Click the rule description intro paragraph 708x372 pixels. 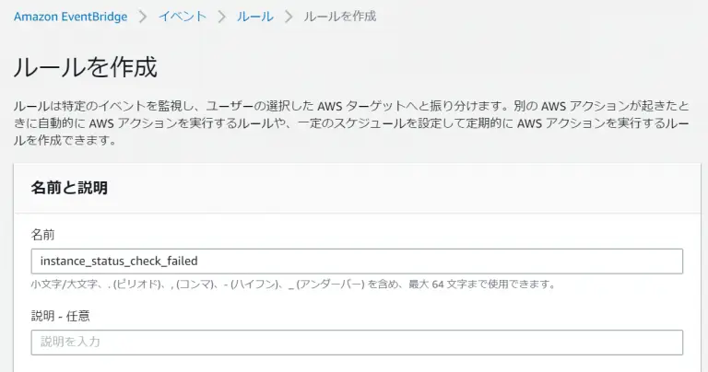coord(352,123)
